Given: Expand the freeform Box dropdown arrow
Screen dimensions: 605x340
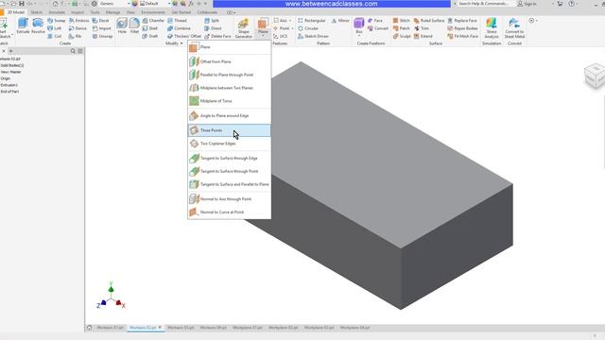Looking at the screenshot, I should [x=359, y=36].
